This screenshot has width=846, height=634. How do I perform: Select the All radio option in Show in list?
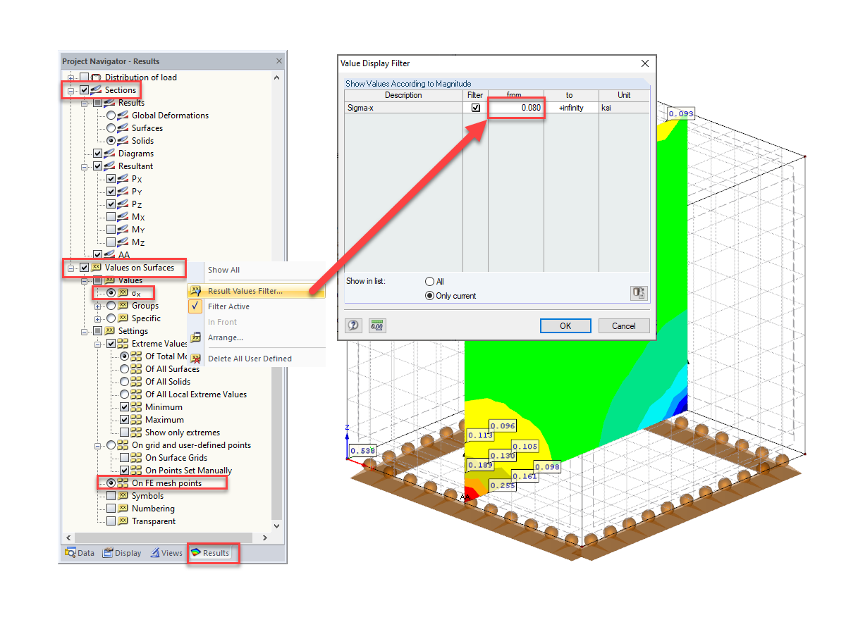pyautogui.click(x=429, y=282)
